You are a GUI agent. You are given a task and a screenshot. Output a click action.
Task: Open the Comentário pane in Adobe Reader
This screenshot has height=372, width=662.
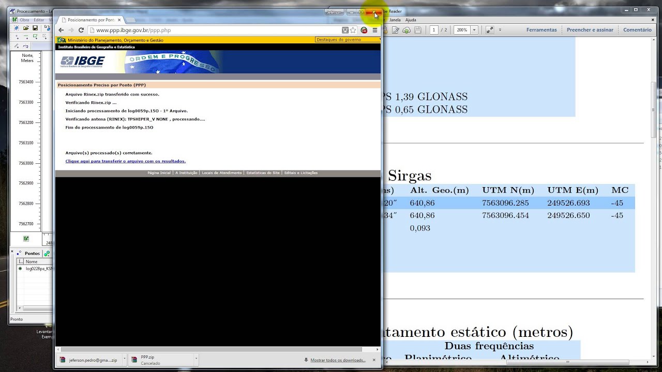637,30
